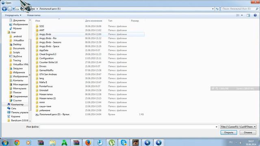Select Сеть in the navigation tree
The image size is (260, 146).
[12, 108]
